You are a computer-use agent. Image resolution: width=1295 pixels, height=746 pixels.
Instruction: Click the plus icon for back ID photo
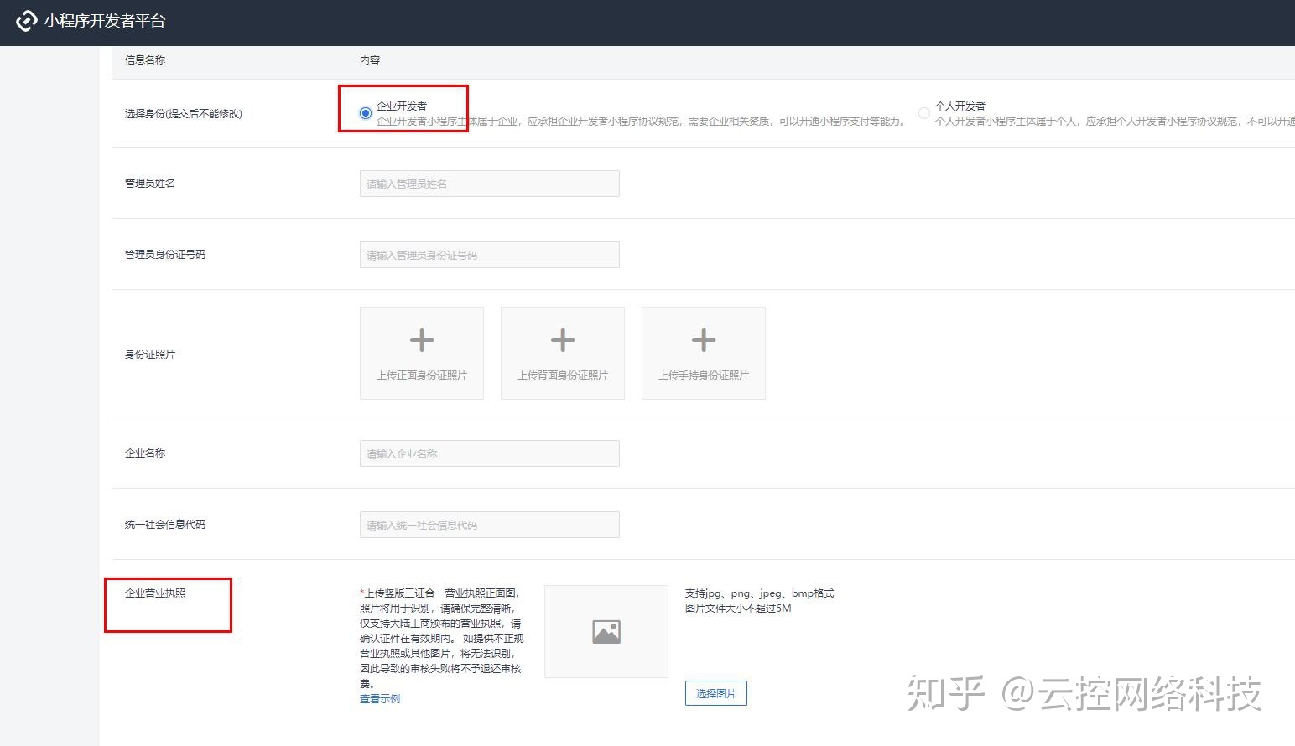click(562, 340)
